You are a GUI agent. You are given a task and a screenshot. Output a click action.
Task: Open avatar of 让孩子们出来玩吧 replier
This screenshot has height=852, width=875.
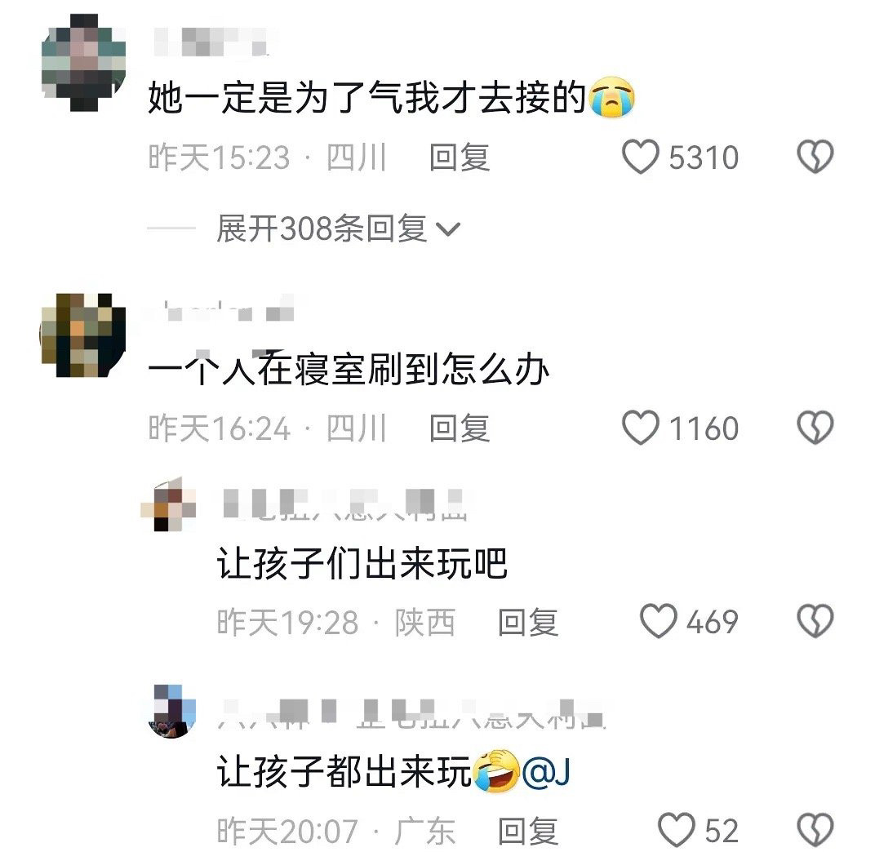pos(168,504)
